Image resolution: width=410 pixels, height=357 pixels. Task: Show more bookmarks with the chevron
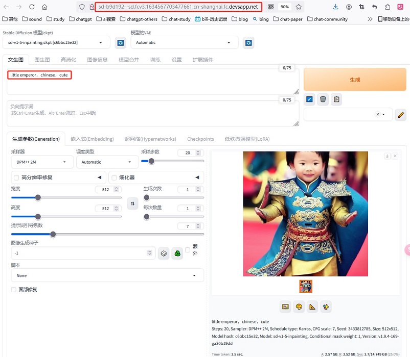370,19
